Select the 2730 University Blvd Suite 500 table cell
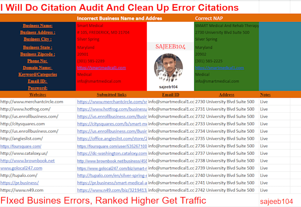301x207 pixels. (x=227, y=102)
